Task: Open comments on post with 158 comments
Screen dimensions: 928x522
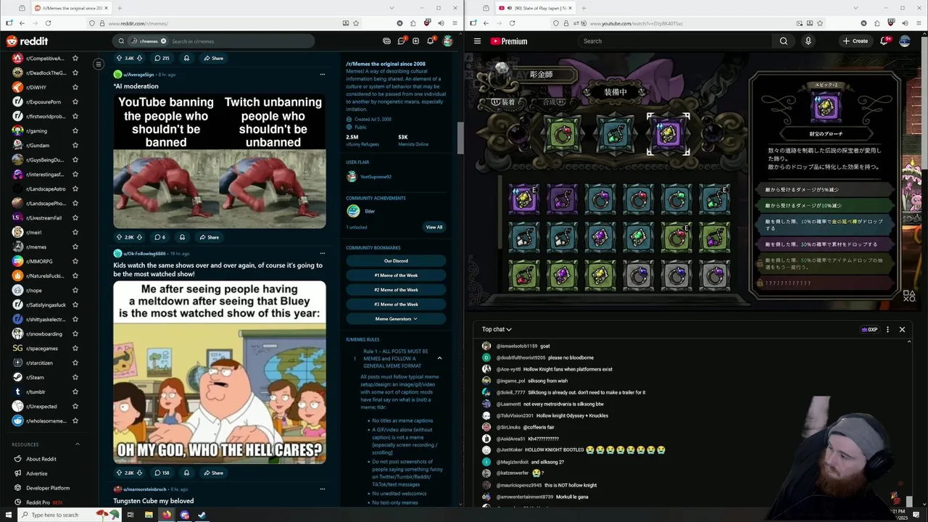Action: click(x=162, y=473)
